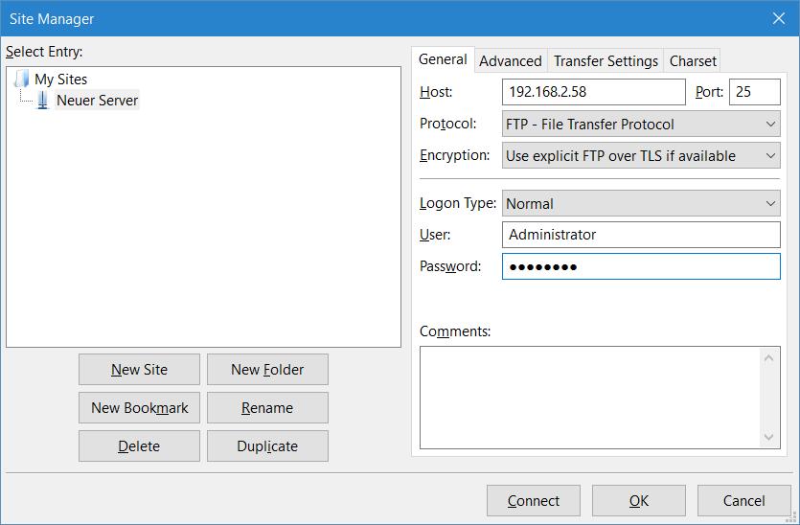The height and width of the screenshot is (525, 800).
Task: Open the Transfer Settings tab
Action: click(x=606, y=60)
